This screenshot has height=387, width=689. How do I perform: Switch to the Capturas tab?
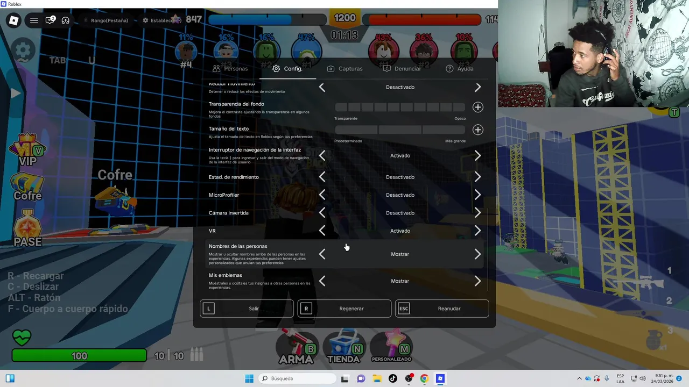(x=344, y=69)
